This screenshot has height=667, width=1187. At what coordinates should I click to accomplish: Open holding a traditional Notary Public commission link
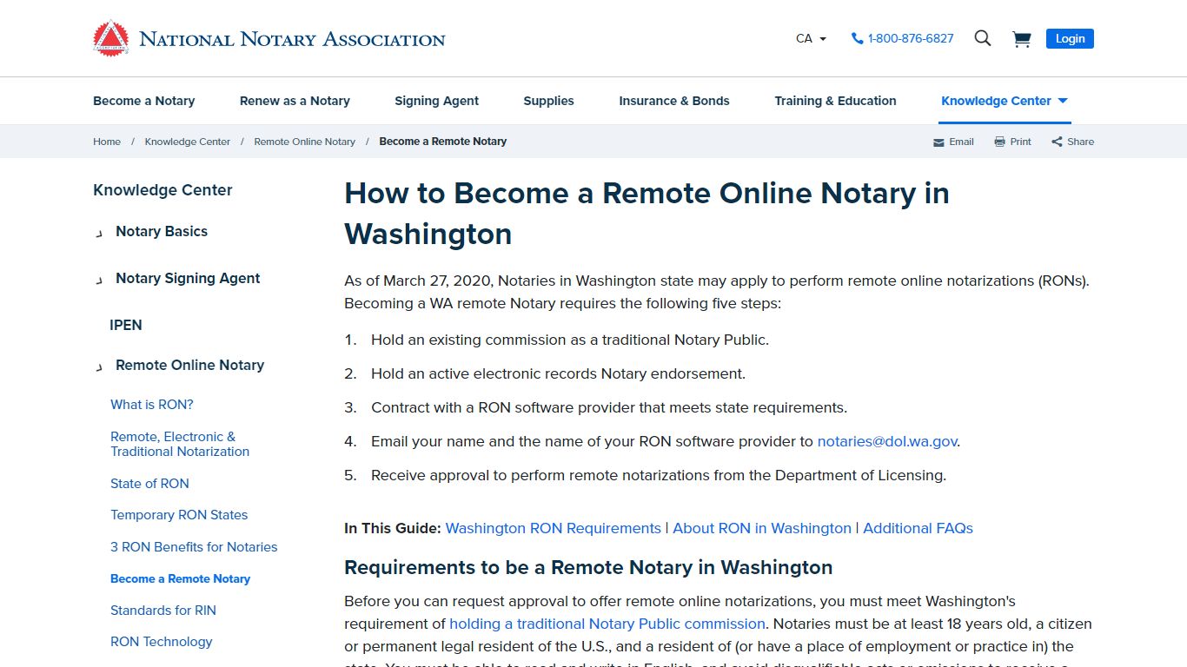click(607, 624)
